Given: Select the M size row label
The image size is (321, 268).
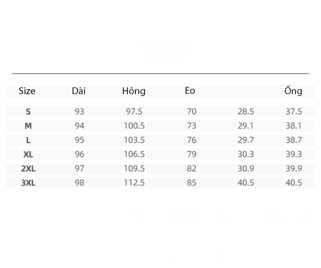Looking at the screenshot, I should (28, 126).
